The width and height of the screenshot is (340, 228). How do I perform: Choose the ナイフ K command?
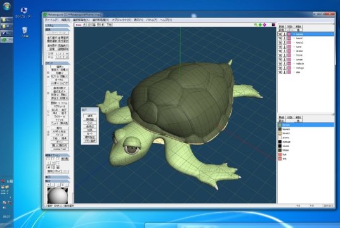[60, 120]
